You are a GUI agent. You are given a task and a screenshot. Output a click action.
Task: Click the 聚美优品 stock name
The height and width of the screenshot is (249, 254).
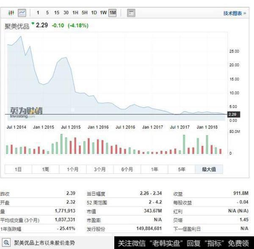pos(17,26)
